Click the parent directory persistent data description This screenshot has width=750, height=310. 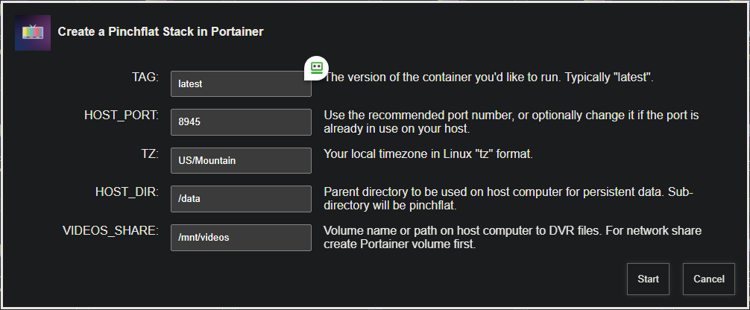pyautogui.click(x=508, y=198)
